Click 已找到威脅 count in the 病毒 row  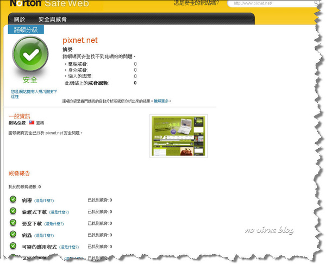click(x=100, y=200)
